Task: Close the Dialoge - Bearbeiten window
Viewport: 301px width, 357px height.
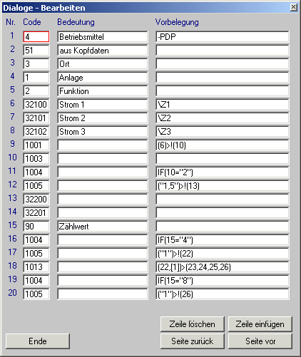Action: click(294, 7)
